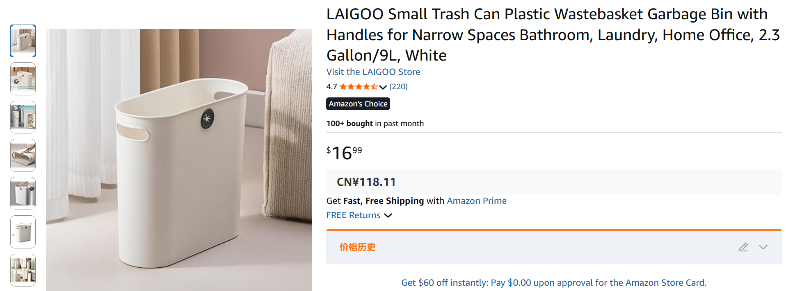Click the star rating icons
The width and height of the screenshot is (786, 291).
click(x=358, y=87)
